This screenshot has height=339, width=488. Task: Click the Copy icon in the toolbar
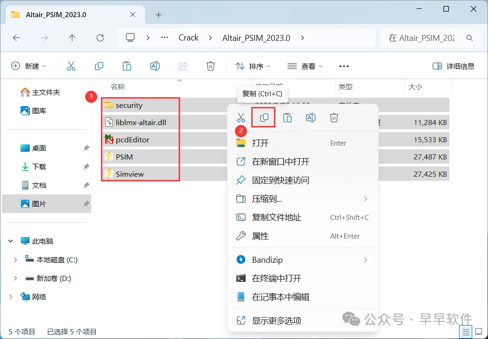click(99, 66)
